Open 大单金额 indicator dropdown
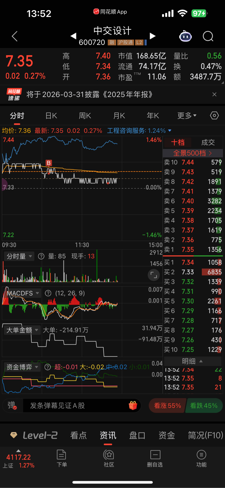Image resolution: width=225 pixels, height=488 pixels. pyautogui.click(x=22, y=330)
